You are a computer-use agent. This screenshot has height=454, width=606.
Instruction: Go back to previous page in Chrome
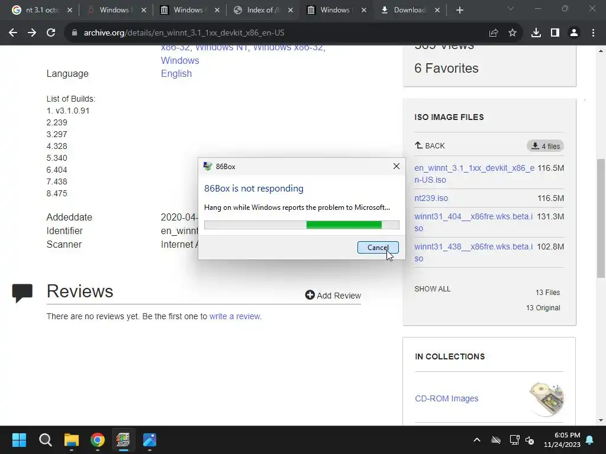pyautogui.click(x=13, y=33)
